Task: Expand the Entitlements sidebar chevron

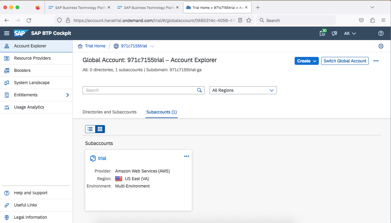Action: (67, 95)
